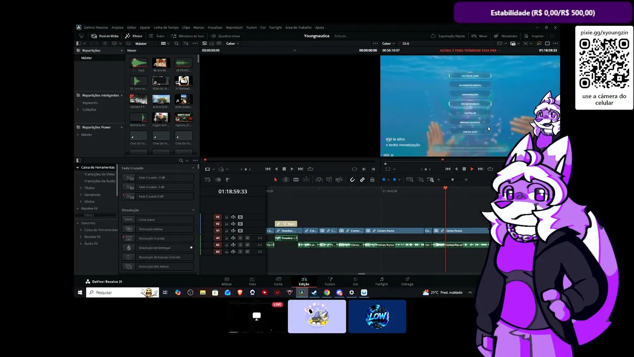Select the penguin clip thumbnail in media pool
Screen dimensions: 634x357
[x=183, y=81]
